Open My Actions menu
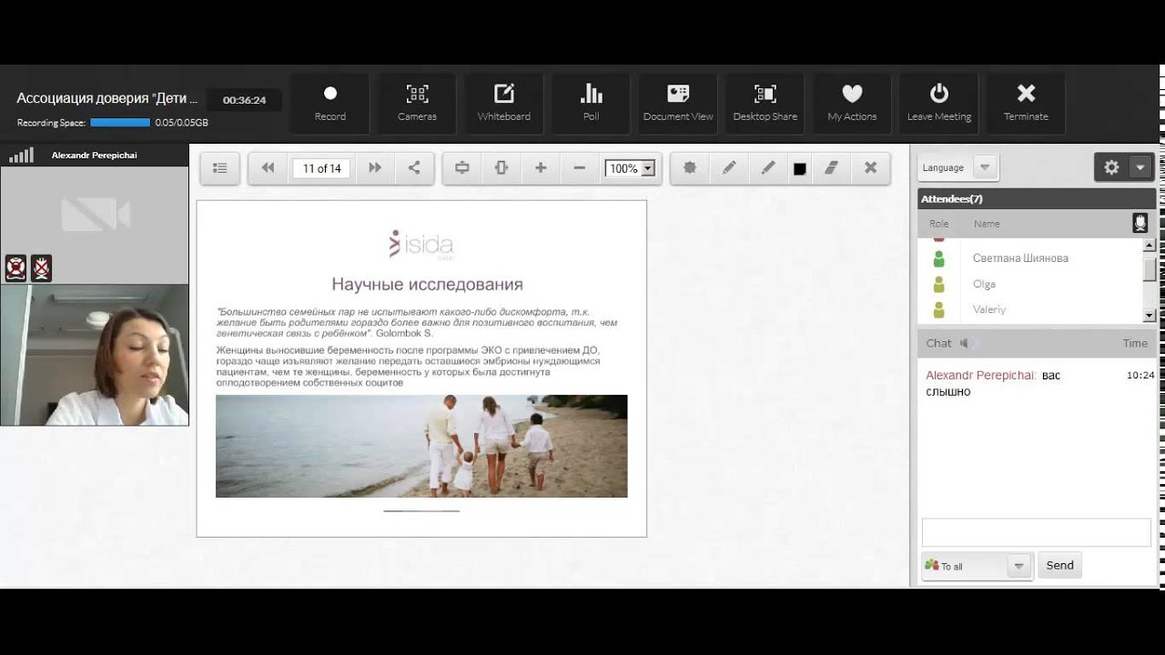This screenshot has height=655, width=1165. pyautogui.click(x=852, y=104)
